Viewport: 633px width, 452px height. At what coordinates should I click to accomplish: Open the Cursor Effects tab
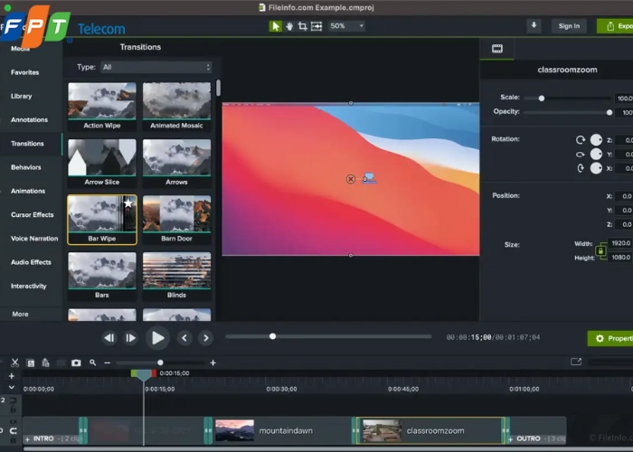click(x=33, y=215)
